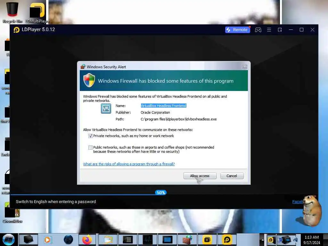Cancel the Windows Security Alert
This screenshot has width=328, height=246.
click(x=232, y=176)
